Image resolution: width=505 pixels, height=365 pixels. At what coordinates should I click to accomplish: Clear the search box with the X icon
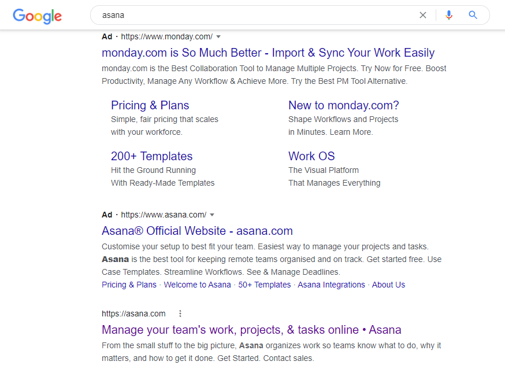tap(423, 15)
